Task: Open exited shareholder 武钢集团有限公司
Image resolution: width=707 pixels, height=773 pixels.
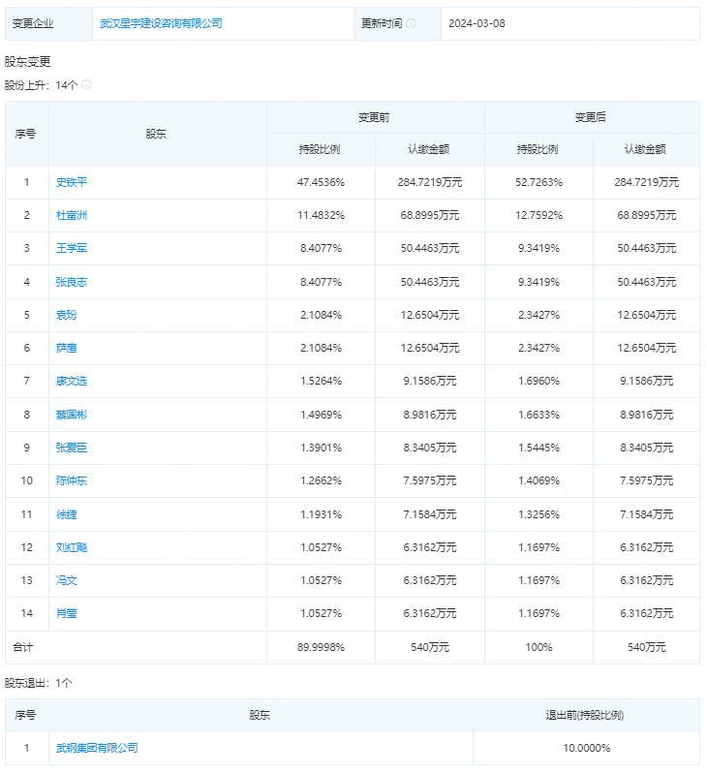Action: click(97, 748)
